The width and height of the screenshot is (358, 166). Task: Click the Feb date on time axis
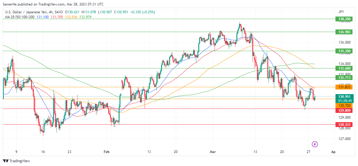pyautogui.click(x=107, y=152)
